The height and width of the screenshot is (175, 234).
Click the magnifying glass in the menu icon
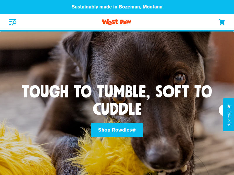pyautogui.click(x=14, y=22)
